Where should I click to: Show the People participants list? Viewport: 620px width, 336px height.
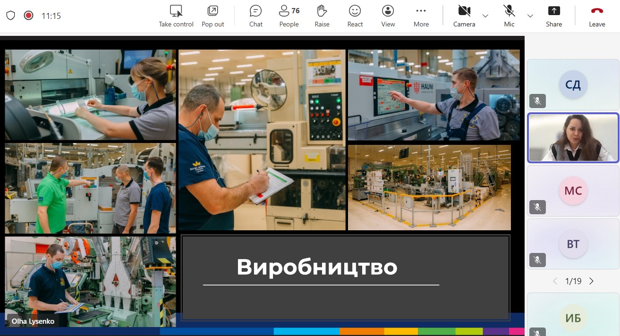pos(289,16)
